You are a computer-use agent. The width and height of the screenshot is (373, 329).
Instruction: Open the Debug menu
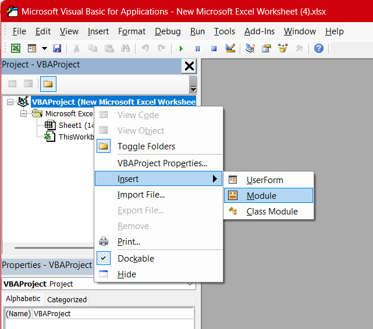coord(168,31)
